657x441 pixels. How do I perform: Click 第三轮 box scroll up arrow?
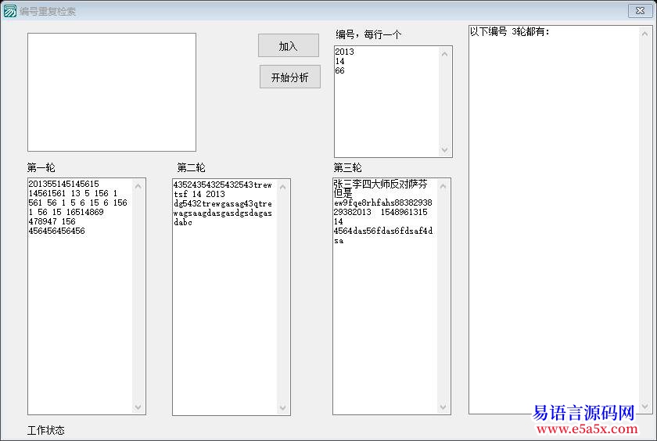coord(443,186)
